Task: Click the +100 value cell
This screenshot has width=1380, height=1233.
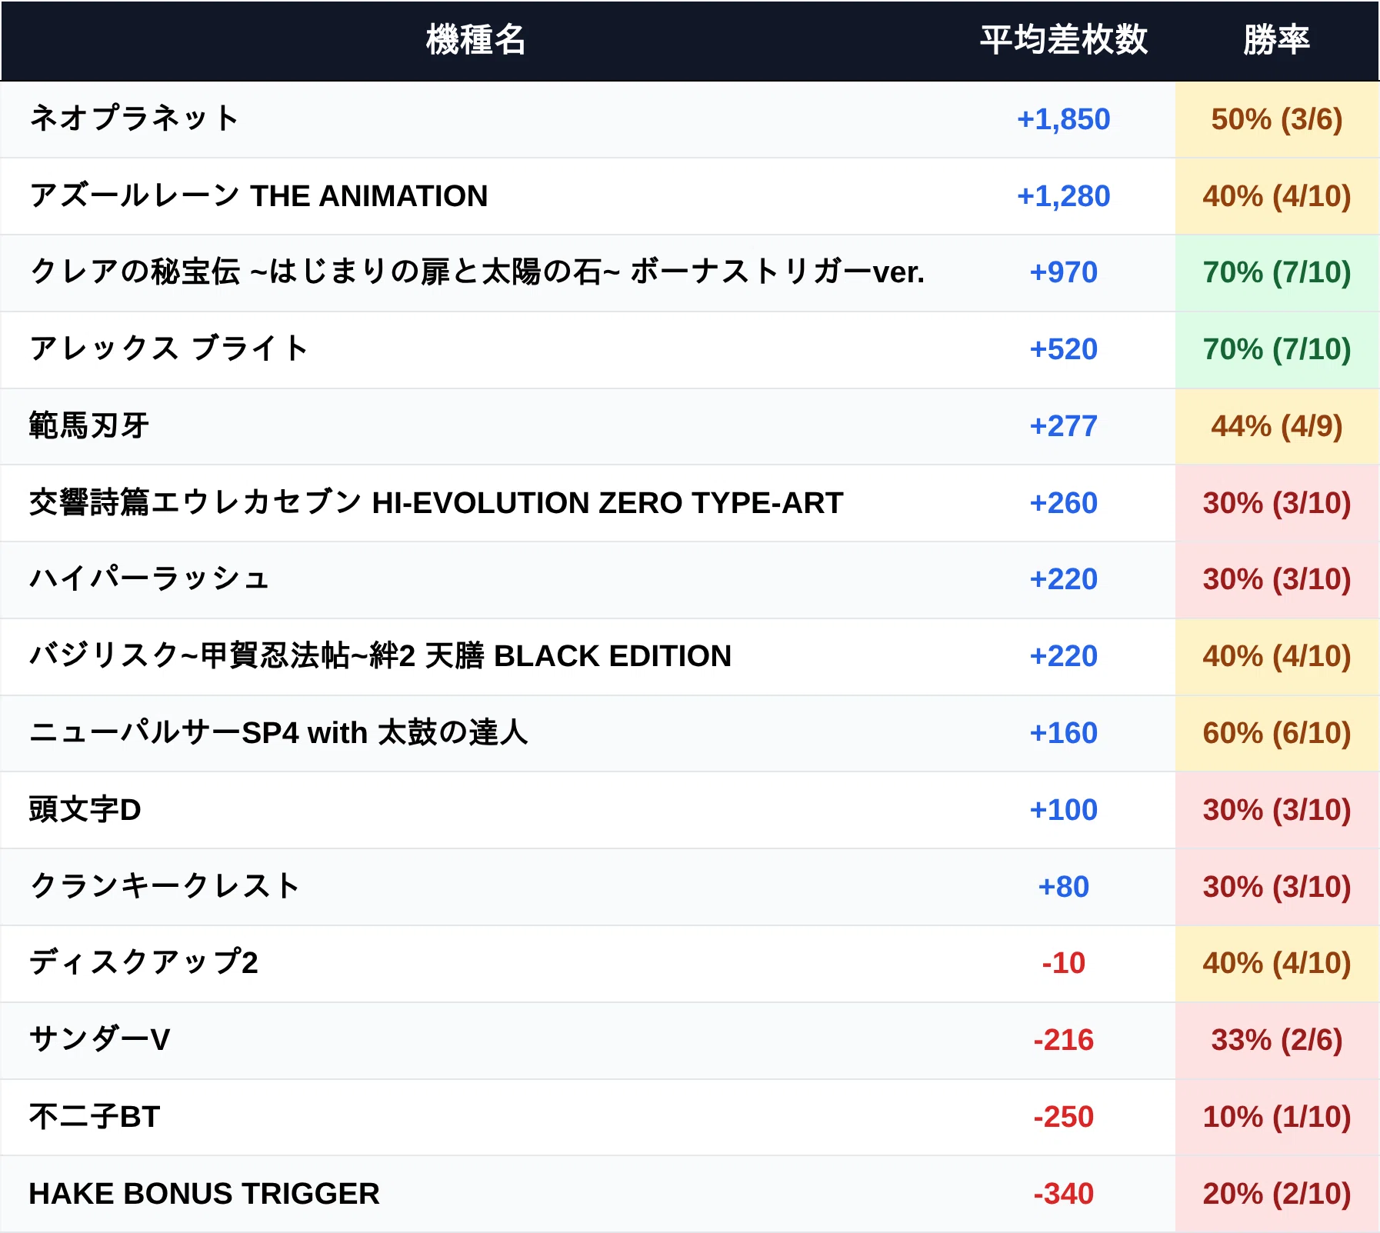Action: click(1063, 810)
